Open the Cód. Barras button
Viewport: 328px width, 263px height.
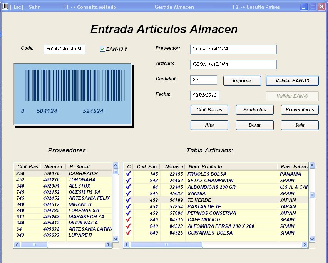209,110
